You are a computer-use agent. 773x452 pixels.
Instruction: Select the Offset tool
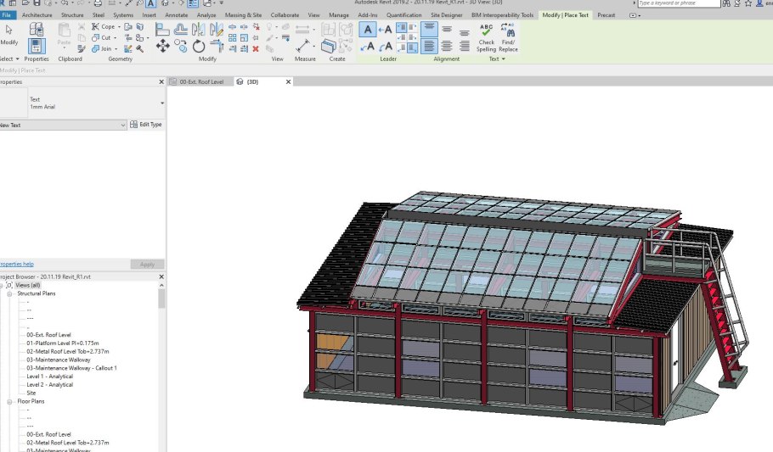tap(180, 30)
